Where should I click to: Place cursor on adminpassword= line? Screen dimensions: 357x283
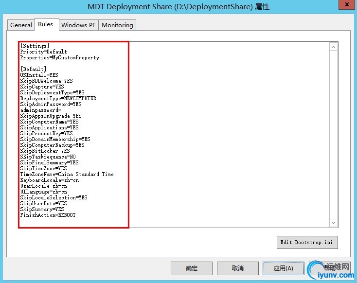41,110
